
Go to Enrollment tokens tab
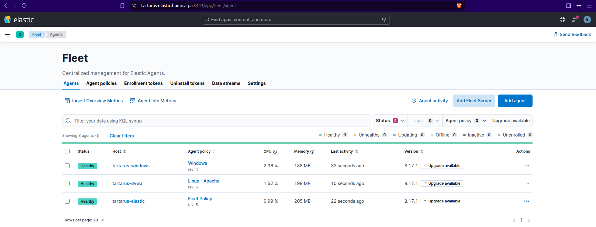click(143, 83)
